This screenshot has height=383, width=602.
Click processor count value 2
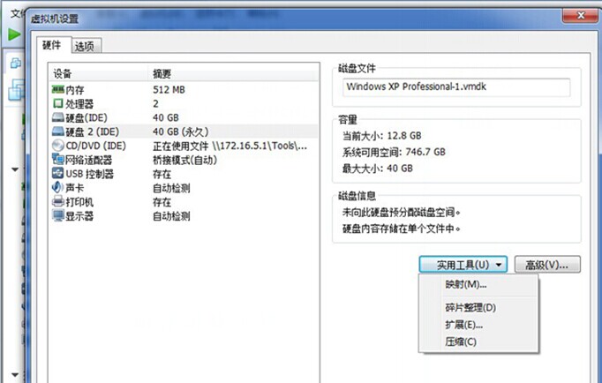click(x=155, y=103)
